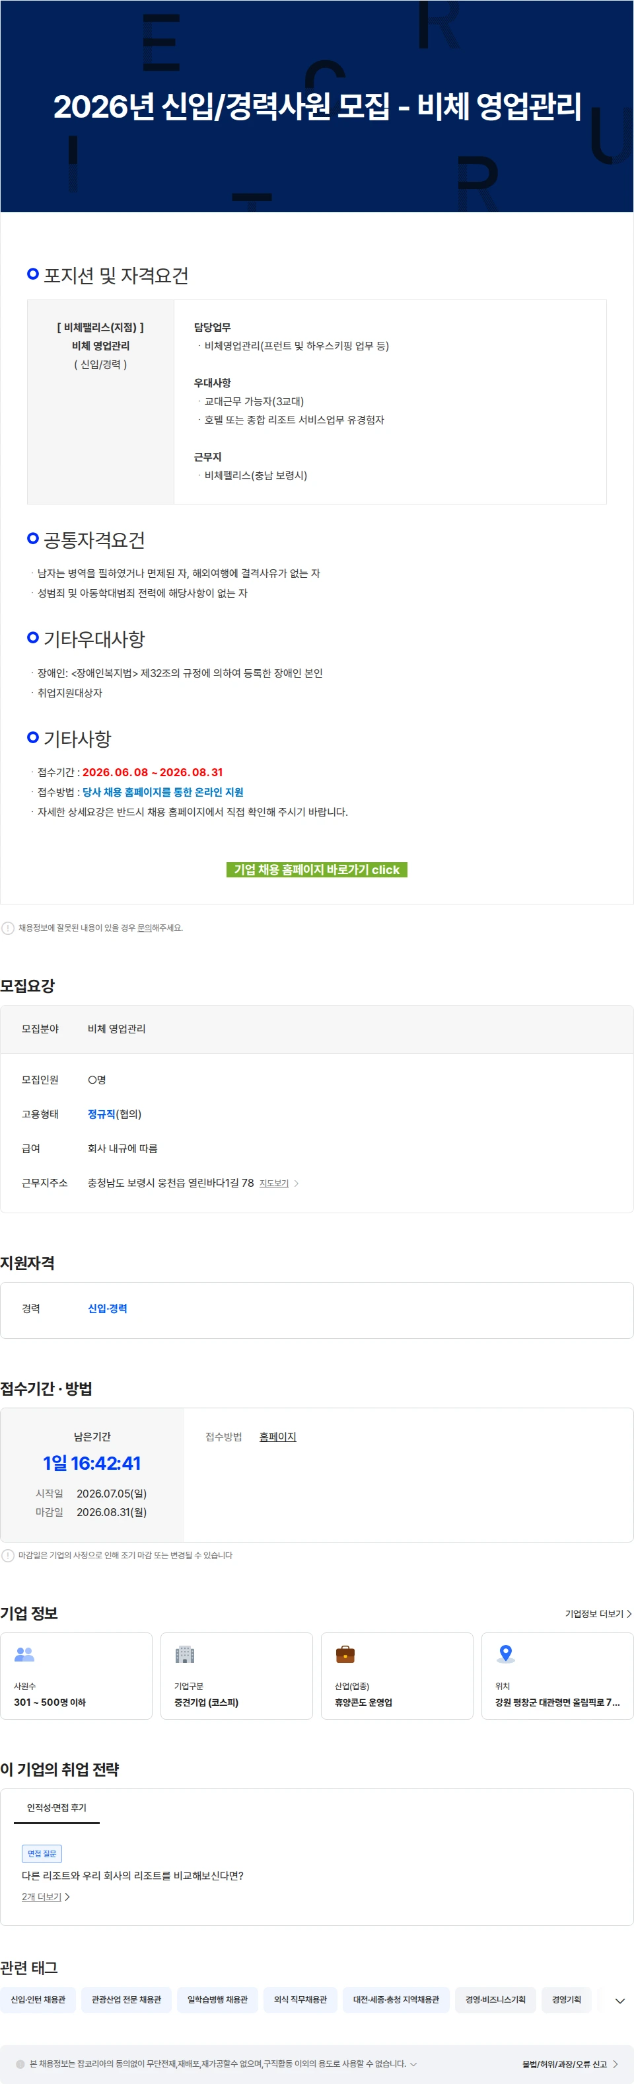The height and width of the screenshot is (2084, 634).
Task: Click the 비체영업관리(프런트 및 하우스키핑 업무 등) duty text
Action: click(297, 345)
